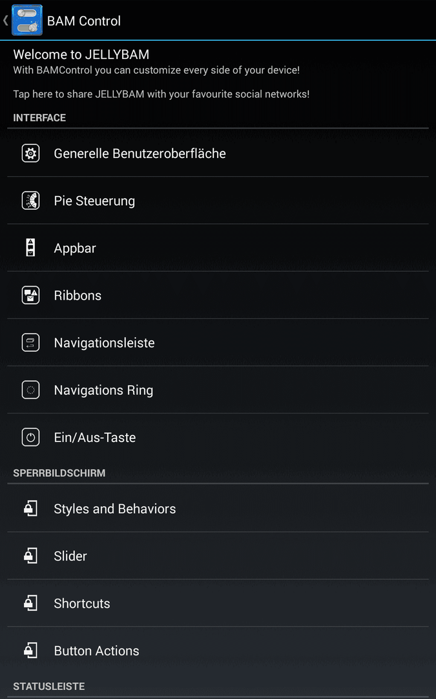Open Styles and Behaviors lockscreen settings

(218, 509)
